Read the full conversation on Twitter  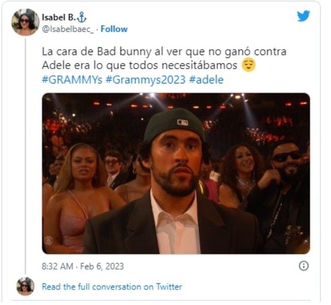coord(112,287)
